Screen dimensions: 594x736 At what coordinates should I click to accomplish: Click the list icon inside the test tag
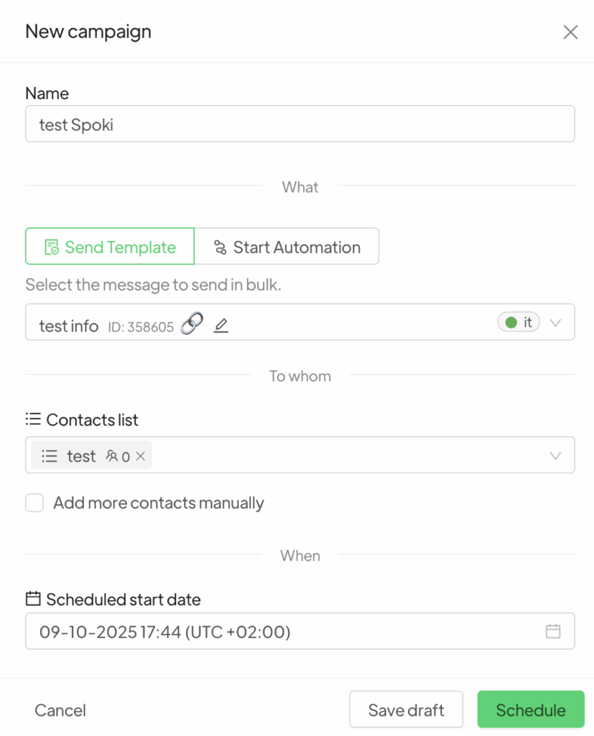49,456
